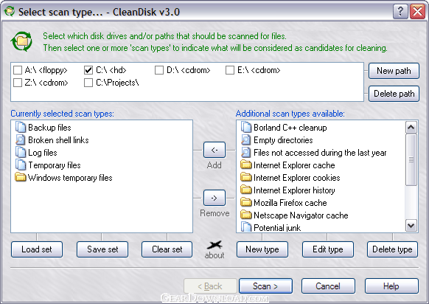This screenshot has height=304, width=429.
Task: Click scroll down arrow in available types list
Action: point(411,226)
